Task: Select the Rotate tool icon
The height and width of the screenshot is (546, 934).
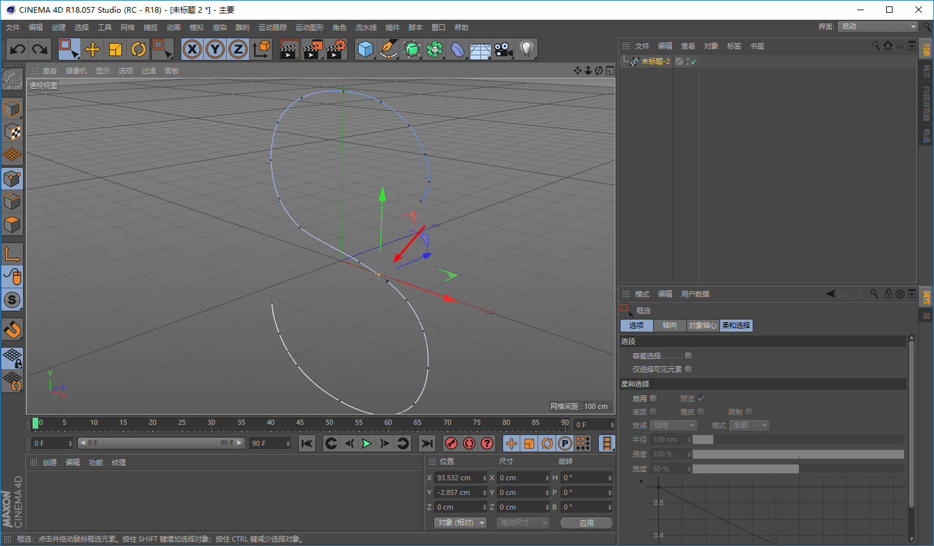Action: (139, 49)
